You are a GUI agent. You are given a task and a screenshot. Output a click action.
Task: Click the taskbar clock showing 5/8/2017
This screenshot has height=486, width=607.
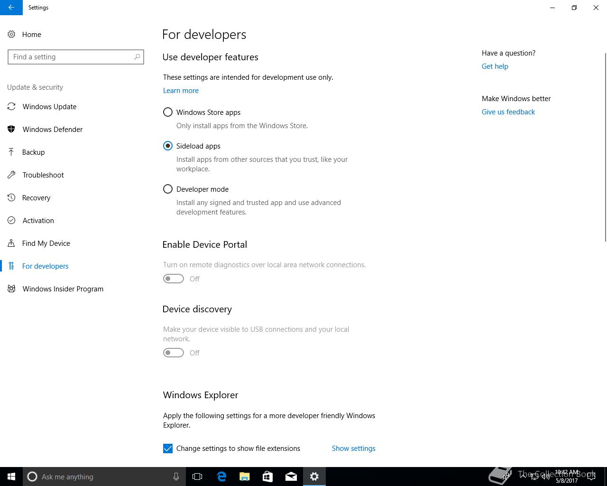pos(567,477)
